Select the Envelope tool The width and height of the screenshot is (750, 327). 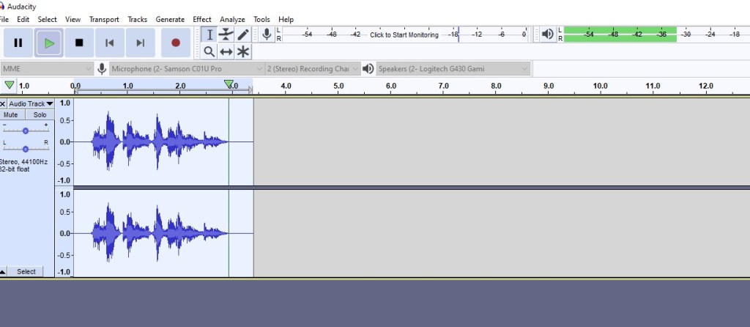226,34
